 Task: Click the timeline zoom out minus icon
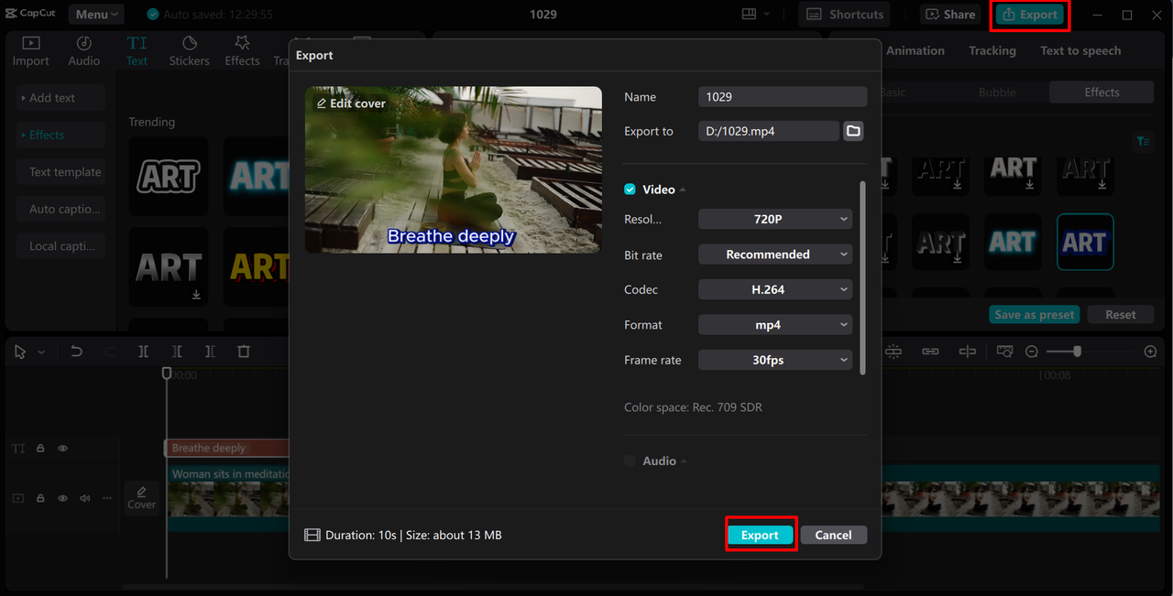[1032, 352]
